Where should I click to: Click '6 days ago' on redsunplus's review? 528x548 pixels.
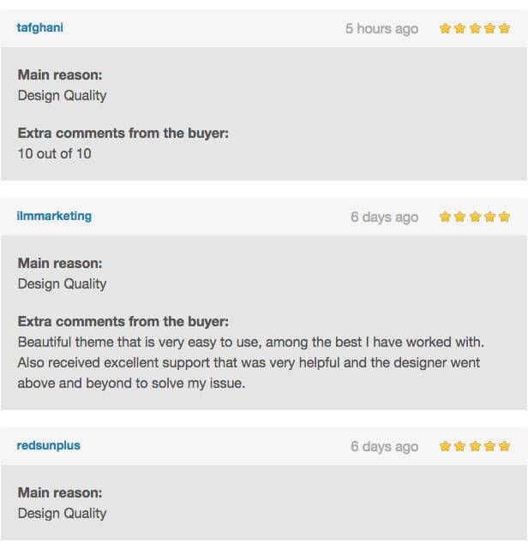(384, 446)
